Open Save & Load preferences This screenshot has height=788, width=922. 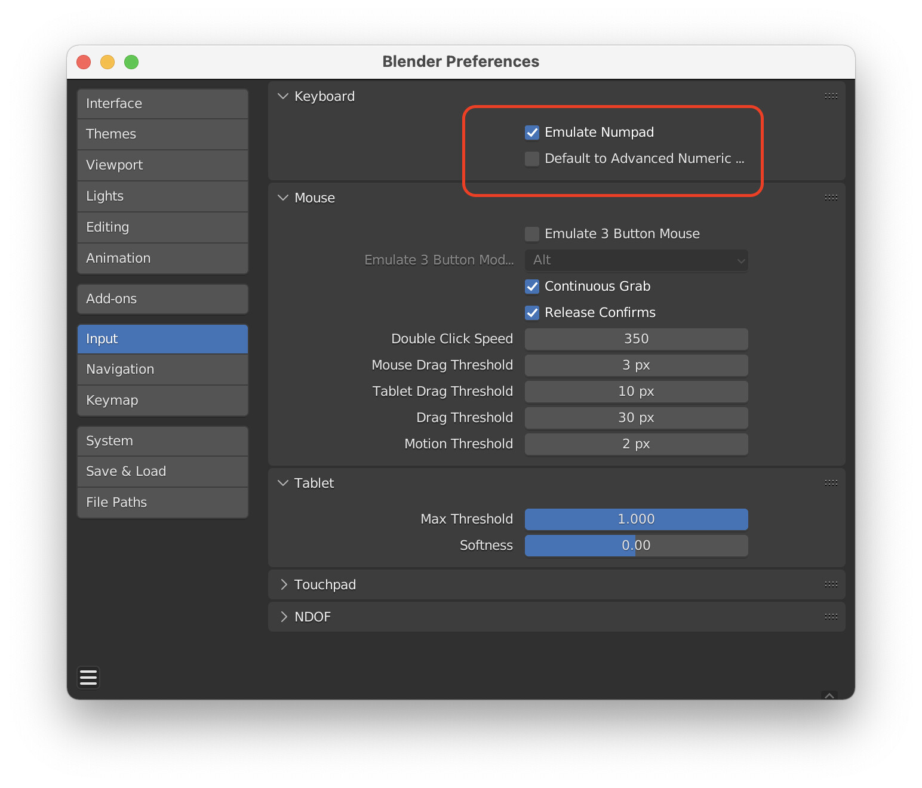tap(162, 472)
